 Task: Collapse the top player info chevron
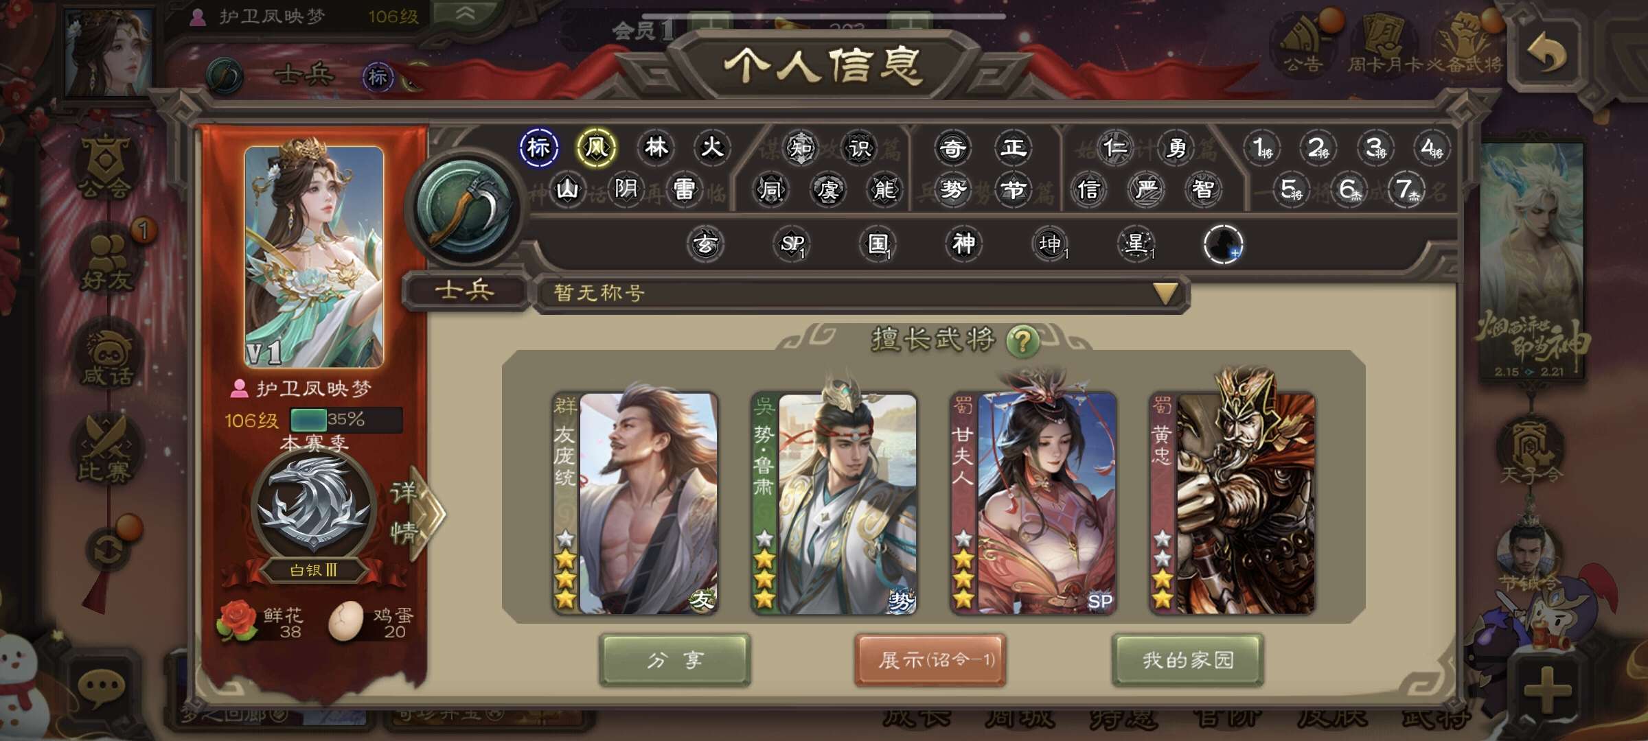pos(466,14)
